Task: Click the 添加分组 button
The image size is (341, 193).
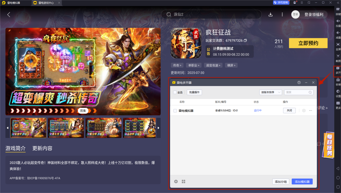Action: coord(281,182)
